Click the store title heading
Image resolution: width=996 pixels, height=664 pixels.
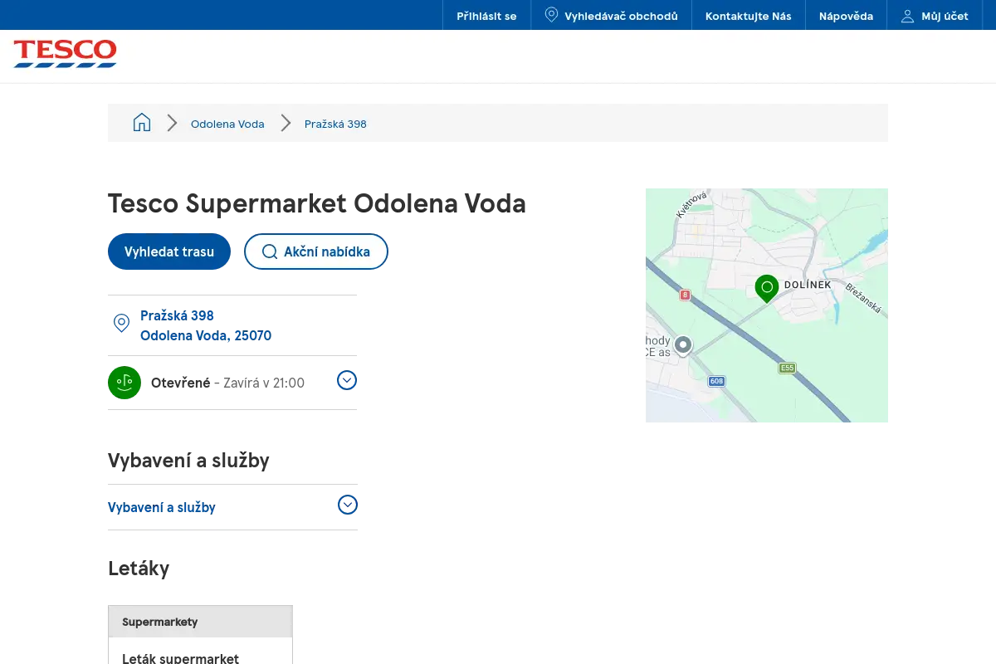[317, 203]
